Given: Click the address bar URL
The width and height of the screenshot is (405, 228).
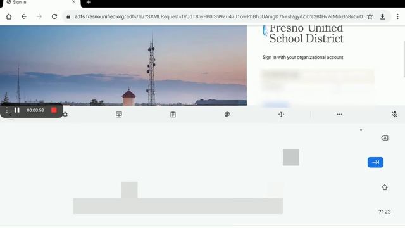Looking at the screenshot, I should (x=218, y=16).
